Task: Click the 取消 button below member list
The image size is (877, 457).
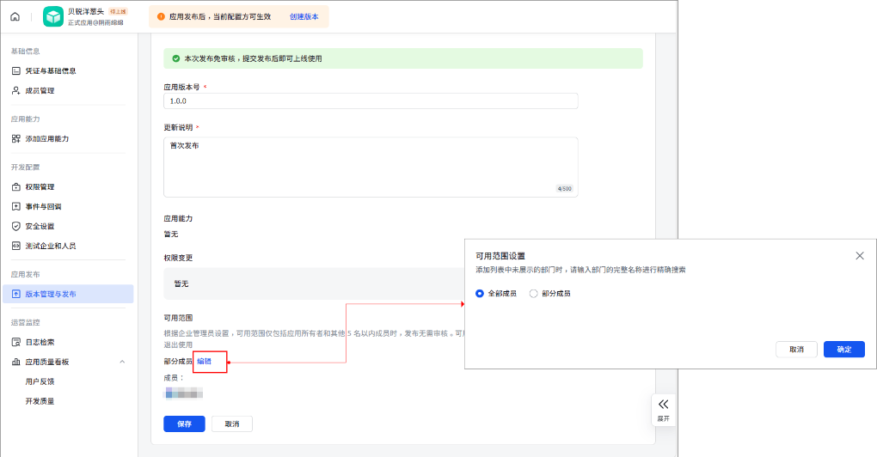Action: [231, 424]
